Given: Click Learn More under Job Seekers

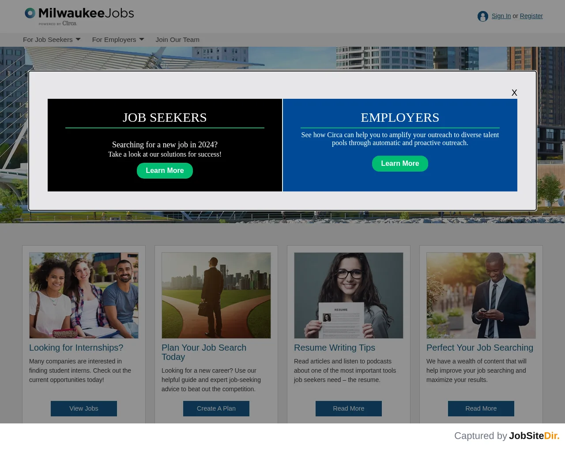Looking at the screenshot, I should [x=165, y=171].
